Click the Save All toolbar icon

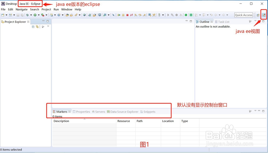coord(22,15)
